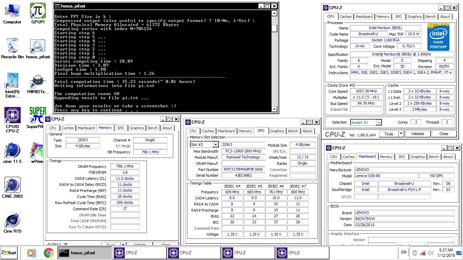Open the Graphics tab in the Lenovo motherboard window

click(x=418, y=157)
